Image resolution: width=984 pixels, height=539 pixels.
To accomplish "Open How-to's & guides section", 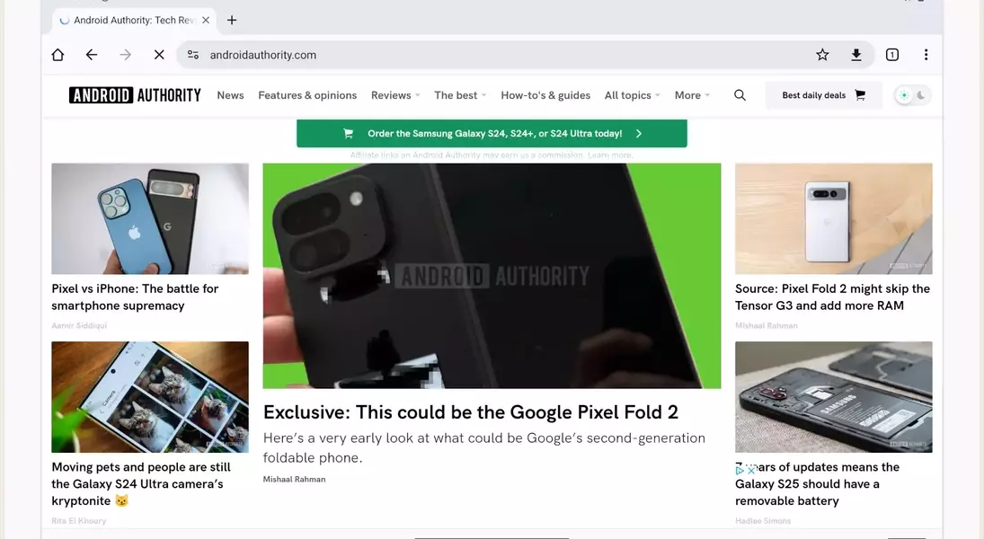I will 545,95.
